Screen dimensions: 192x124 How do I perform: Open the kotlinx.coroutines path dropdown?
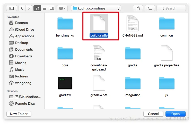pos(96,8)
